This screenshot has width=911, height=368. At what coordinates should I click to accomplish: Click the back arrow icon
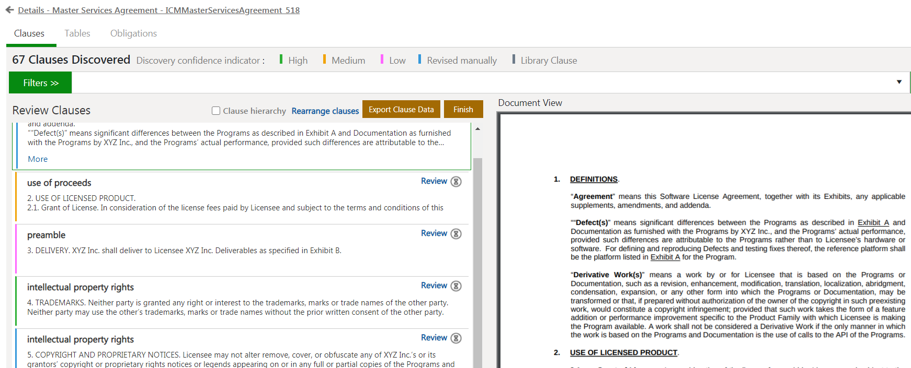click(9, 10)
